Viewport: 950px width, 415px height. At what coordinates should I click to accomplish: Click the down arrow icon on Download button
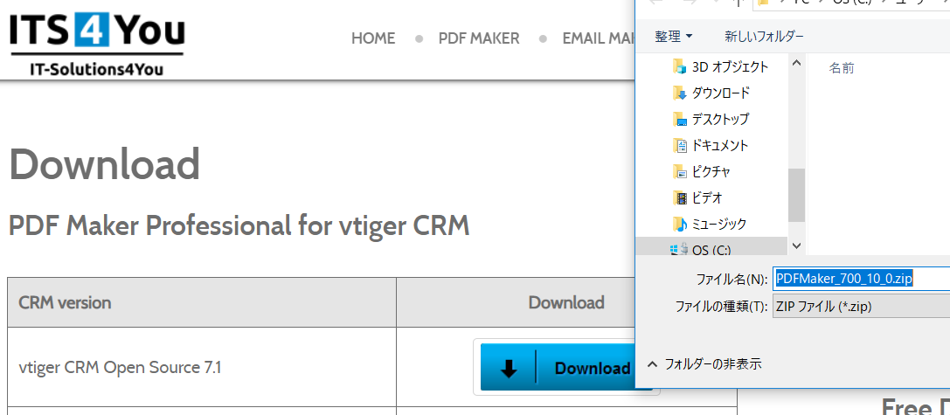pos(509,368)
